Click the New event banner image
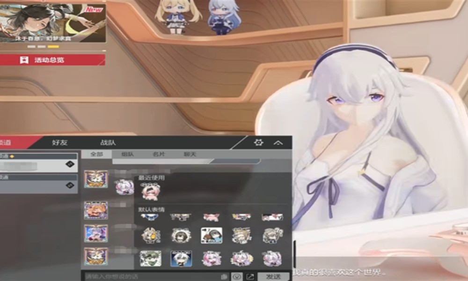Screen dimensions: 468x281 tap(52, 21)
